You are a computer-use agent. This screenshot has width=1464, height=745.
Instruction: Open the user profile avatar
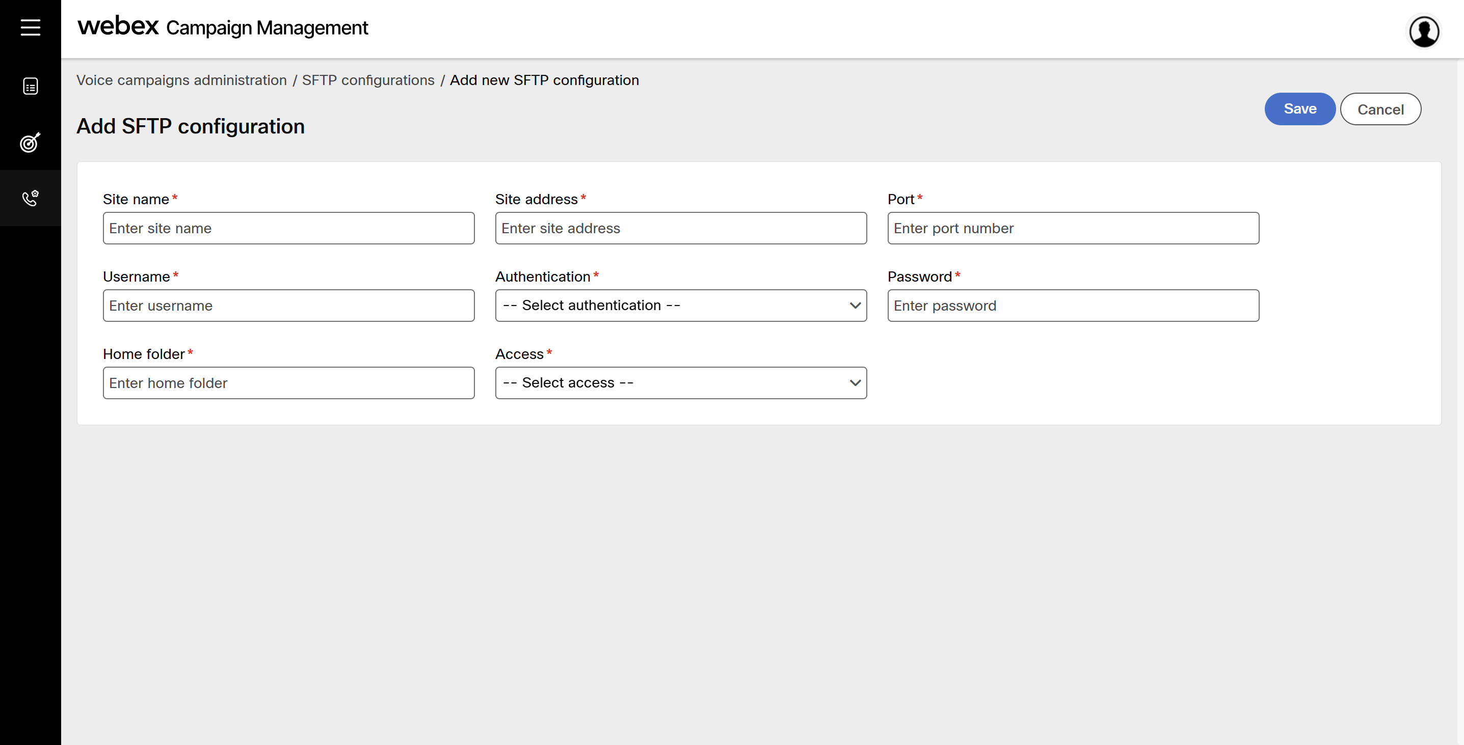(x=1424, y=31)
